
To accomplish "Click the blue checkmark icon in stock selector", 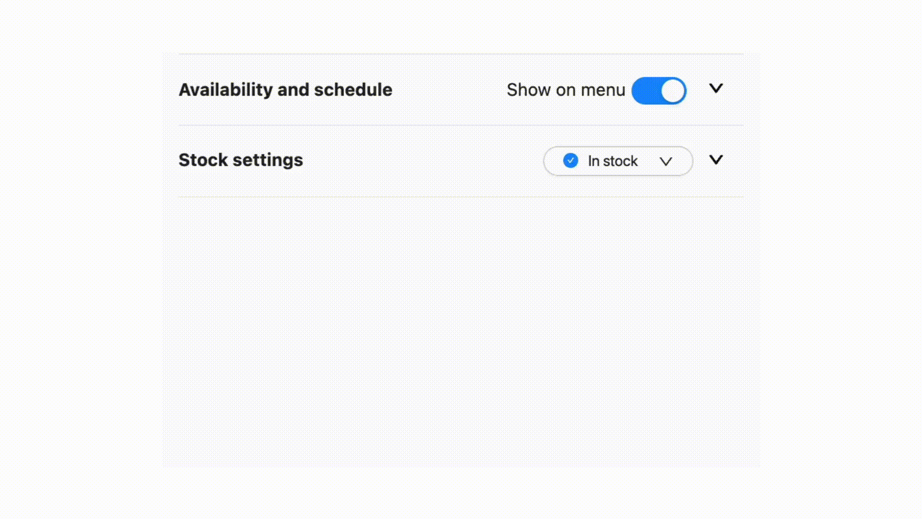I will [570, 161].
